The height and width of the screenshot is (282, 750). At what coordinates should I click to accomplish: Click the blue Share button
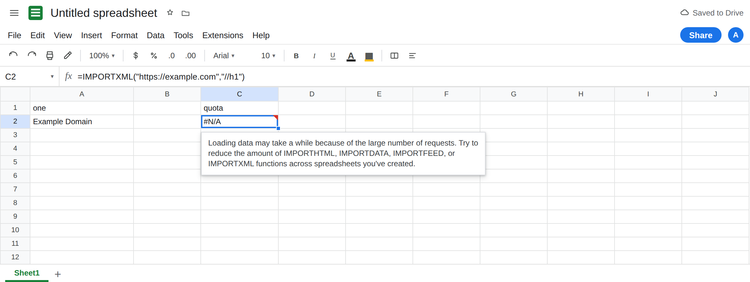[x=701, y=35]
